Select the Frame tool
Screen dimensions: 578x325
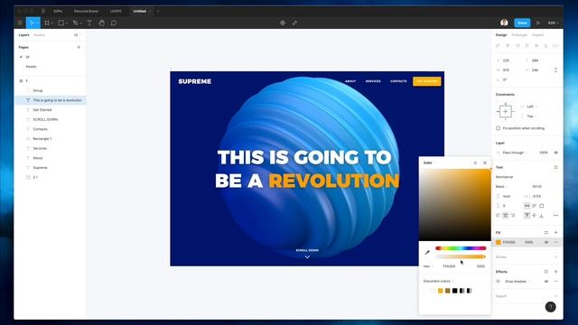(47, 23)
